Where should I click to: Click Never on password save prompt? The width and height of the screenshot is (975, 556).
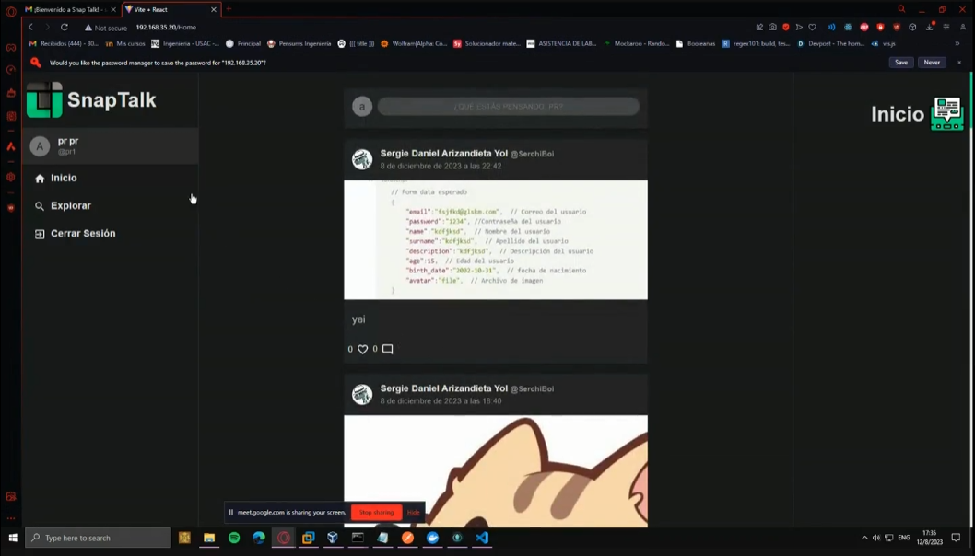pyautogui.click(x=932, y=63)
